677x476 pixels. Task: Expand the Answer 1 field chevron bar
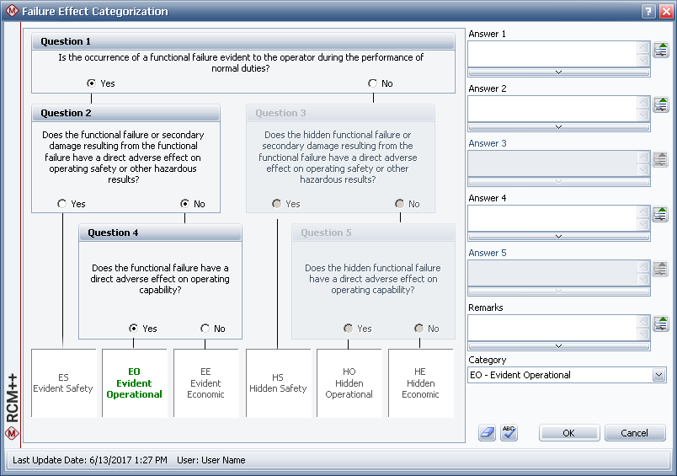click(x=558, y=72)
